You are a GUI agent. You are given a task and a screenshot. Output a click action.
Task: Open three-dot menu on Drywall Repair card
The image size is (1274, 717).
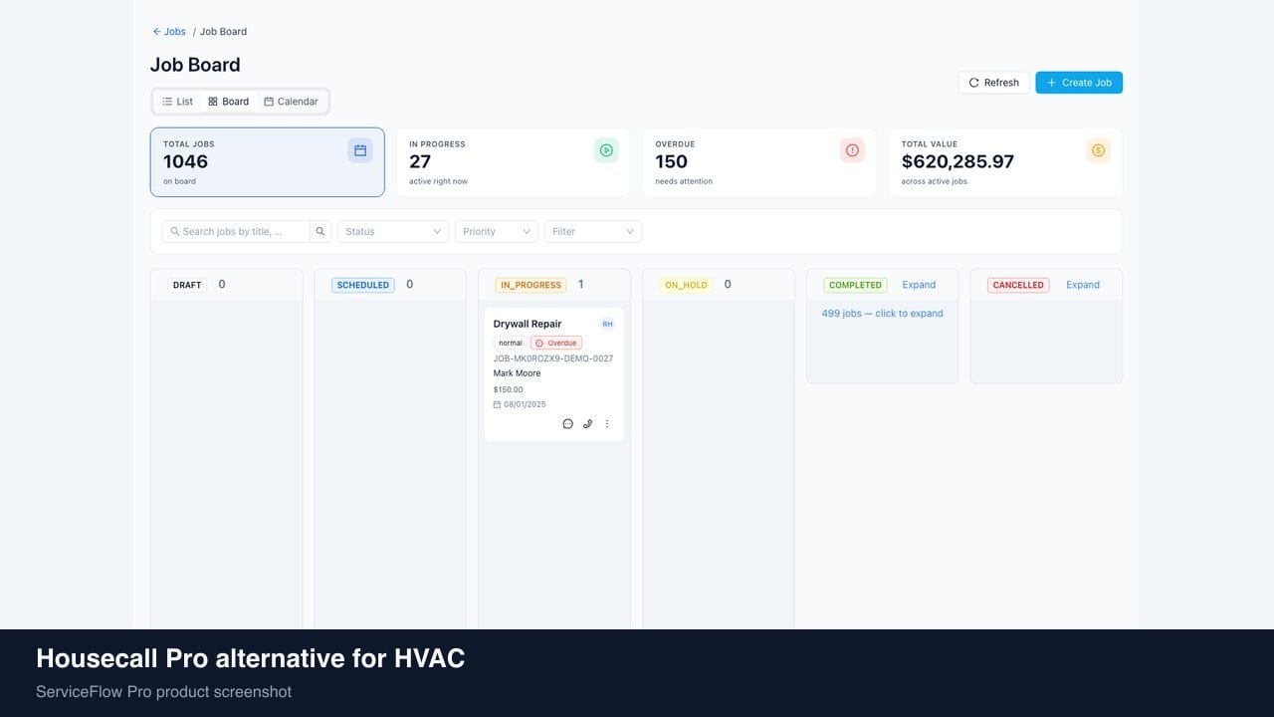[x=607, y=424]
